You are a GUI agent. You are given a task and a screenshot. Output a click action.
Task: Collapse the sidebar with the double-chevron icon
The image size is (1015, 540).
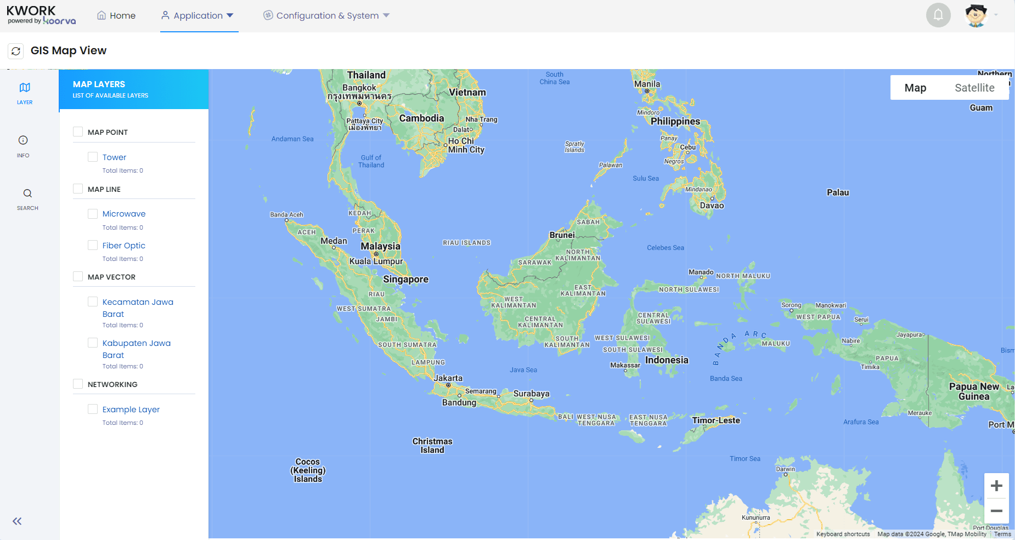tap(17, 521)
